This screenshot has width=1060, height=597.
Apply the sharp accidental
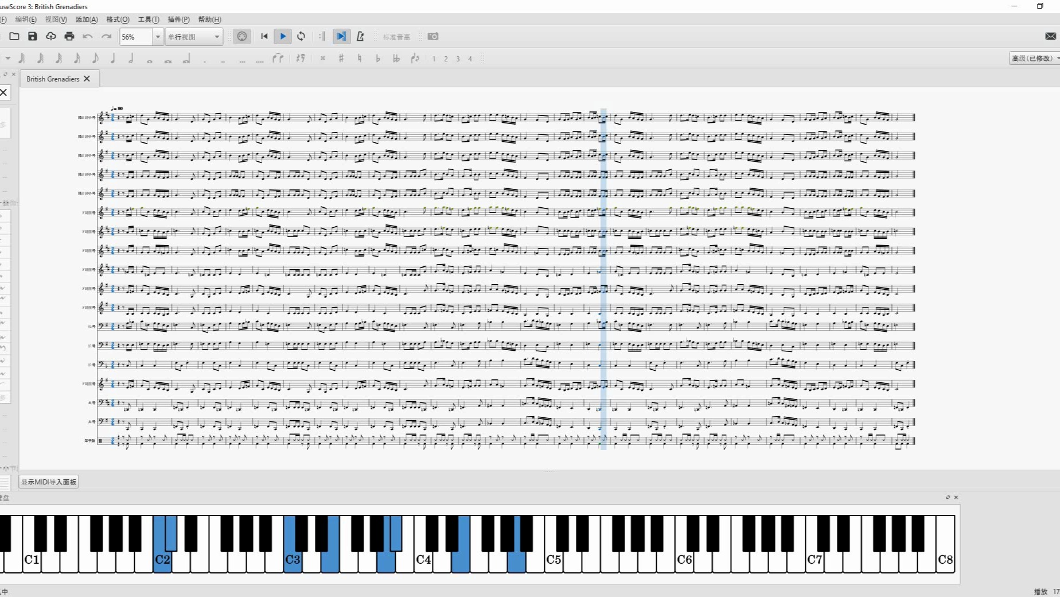click(x=341, y=58)
